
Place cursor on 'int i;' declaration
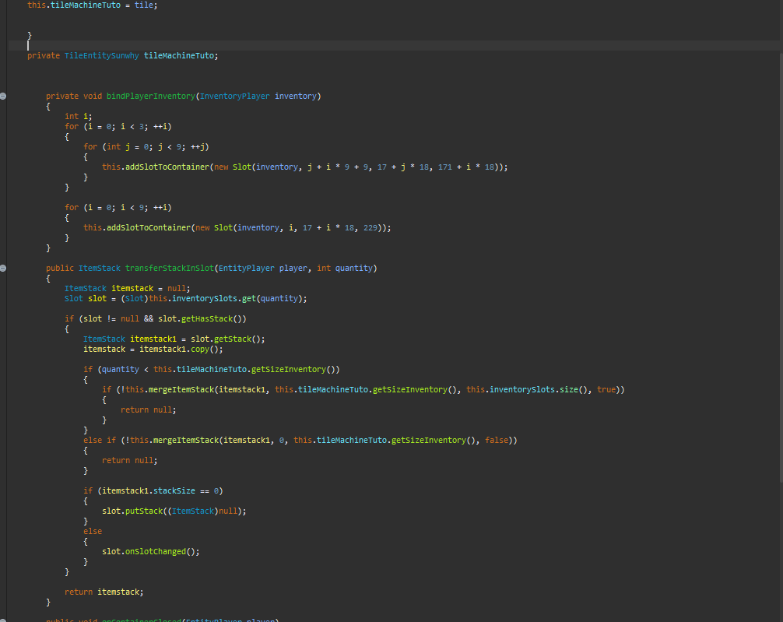(78, 116)
